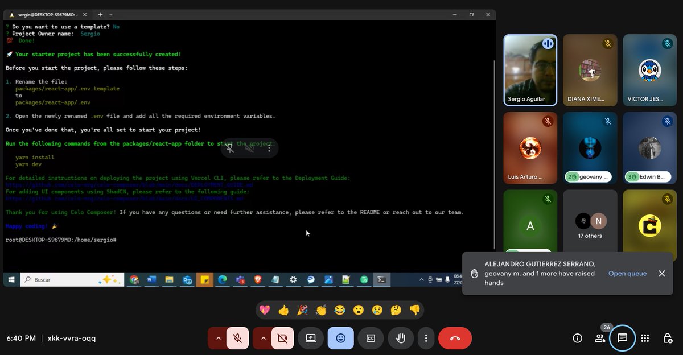This screenshot has height=355, width=683.
Task: Turn on the camera in Meet controls
Action: [282, 338]
